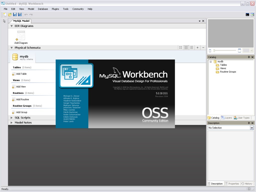Select the pointer tool in left strip

(4, 21)
